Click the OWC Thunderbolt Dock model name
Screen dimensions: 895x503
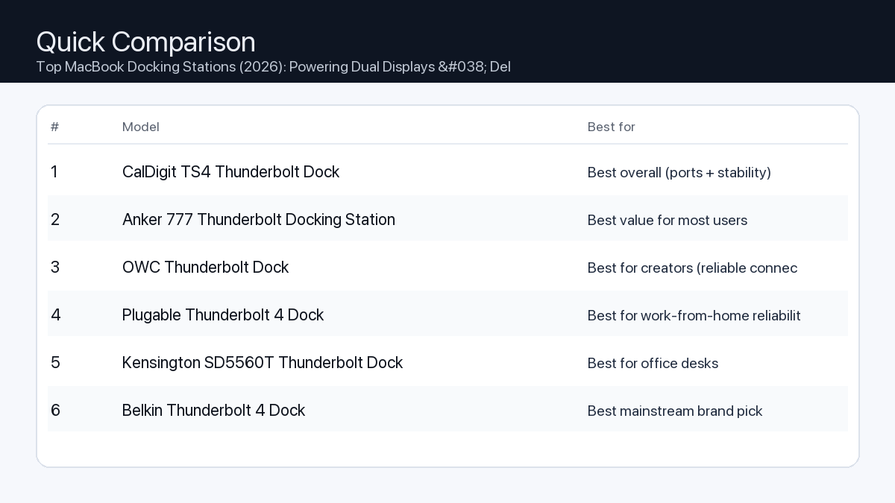pos(205,268)
